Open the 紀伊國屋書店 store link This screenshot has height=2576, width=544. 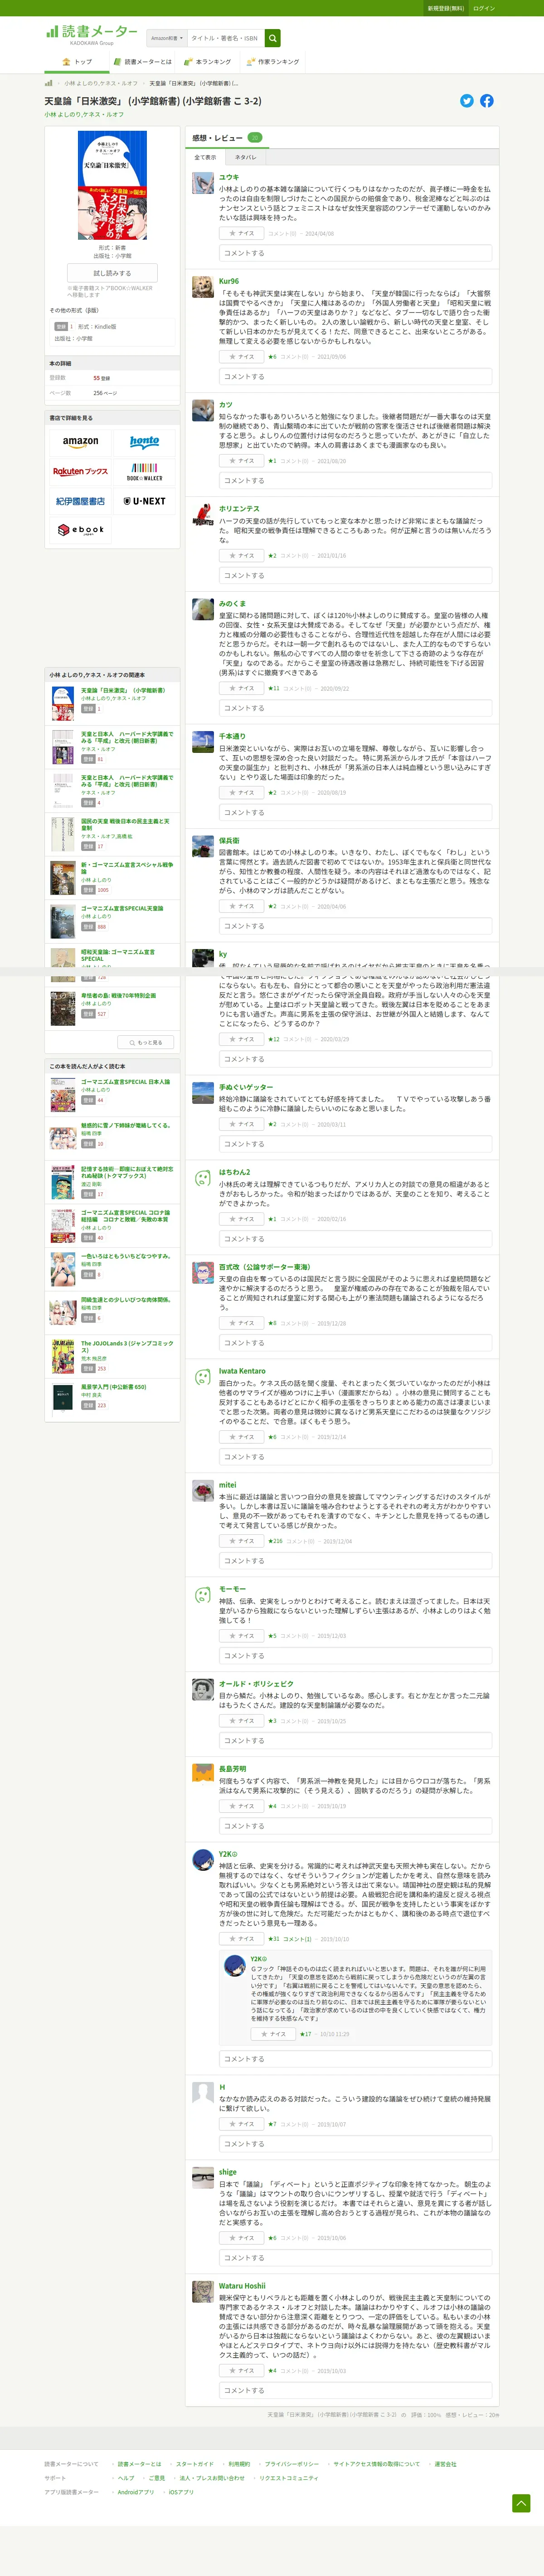click(81, 501)
